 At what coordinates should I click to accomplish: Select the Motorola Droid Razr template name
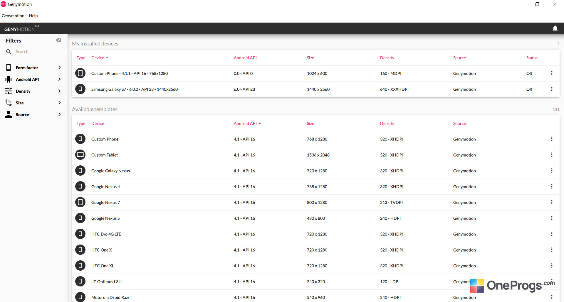tap(110, 297)
